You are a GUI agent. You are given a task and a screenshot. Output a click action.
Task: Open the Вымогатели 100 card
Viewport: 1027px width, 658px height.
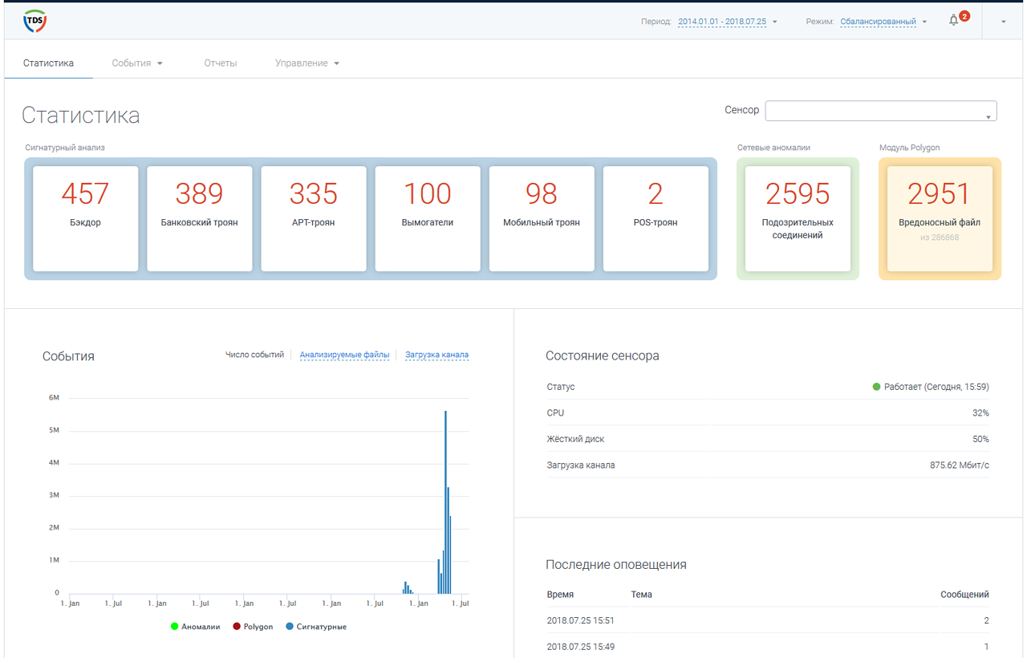click(x=427, y=218)
